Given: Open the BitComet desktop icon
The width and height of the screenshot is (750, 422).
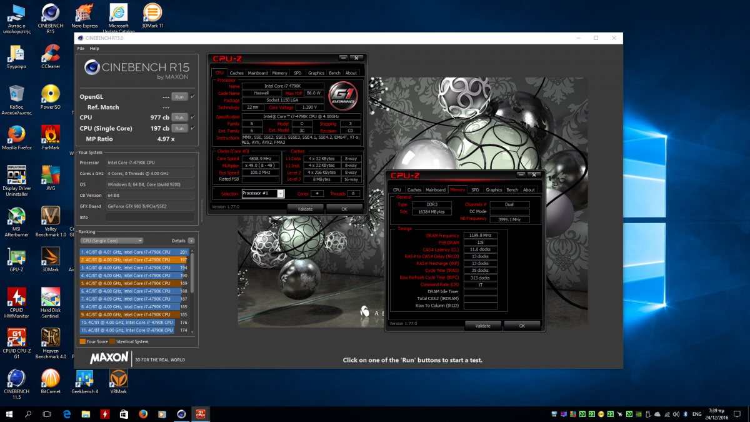Looking at the screenshot, I should pyautogui.click(x=50, y=381).
